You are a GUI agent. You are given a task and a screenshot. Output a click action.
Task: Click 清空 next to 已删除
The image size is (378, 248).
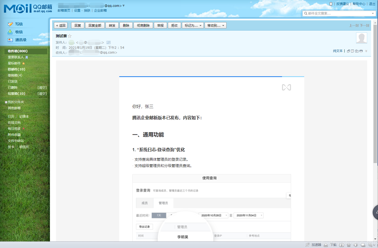coord(42,88)
